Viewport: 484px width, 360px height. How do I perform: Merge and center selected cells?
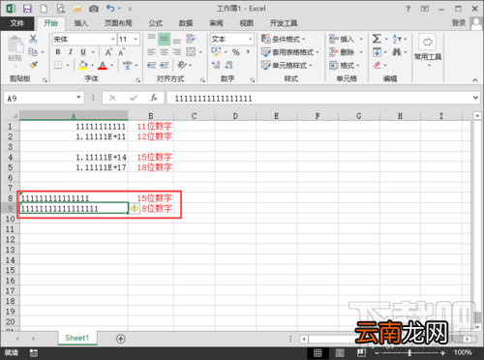click(x=191, y=52)
